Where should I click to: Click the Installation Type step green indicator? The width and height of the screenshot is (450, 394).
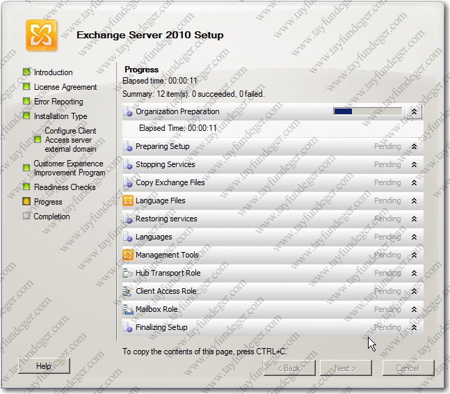coord(26,116)
